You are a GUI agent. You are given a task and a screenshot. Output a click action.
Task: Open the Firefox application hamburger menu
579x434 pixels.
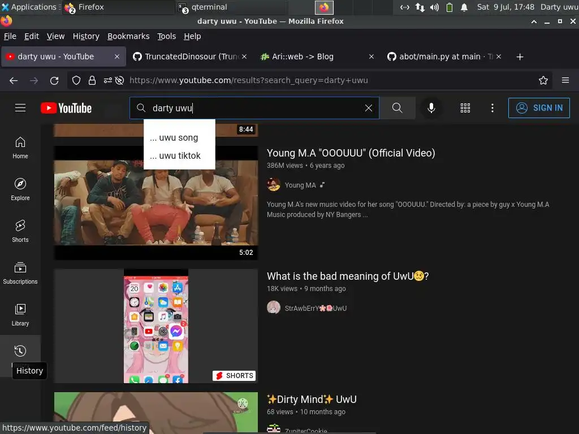(565, 80)
